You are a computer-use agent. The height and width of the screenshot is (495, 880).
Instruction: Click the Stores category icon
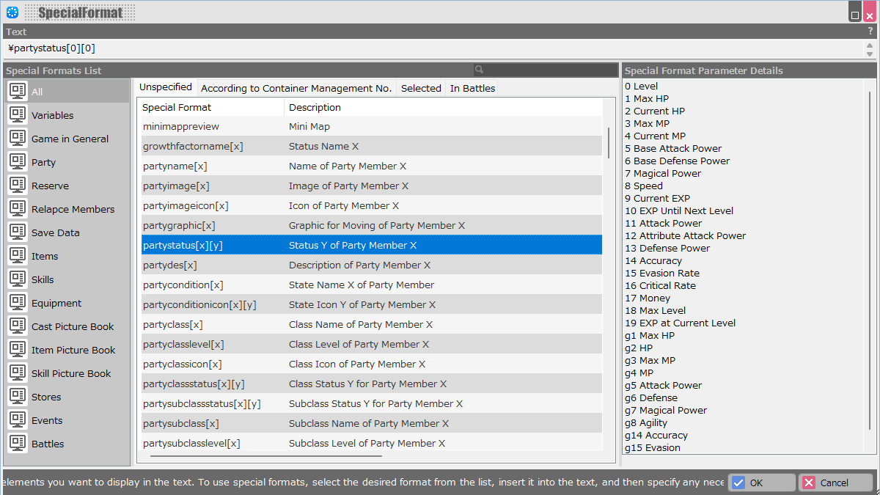[x=18, y=397]
